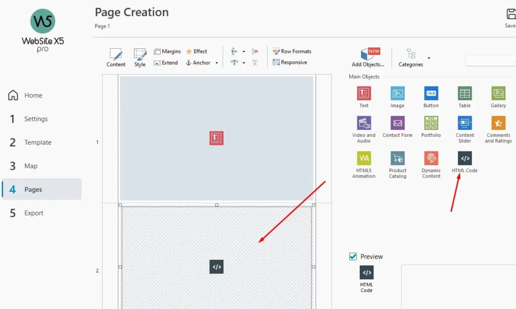
Task: Click the Anchor option
Action: click(x=198, y=62)
